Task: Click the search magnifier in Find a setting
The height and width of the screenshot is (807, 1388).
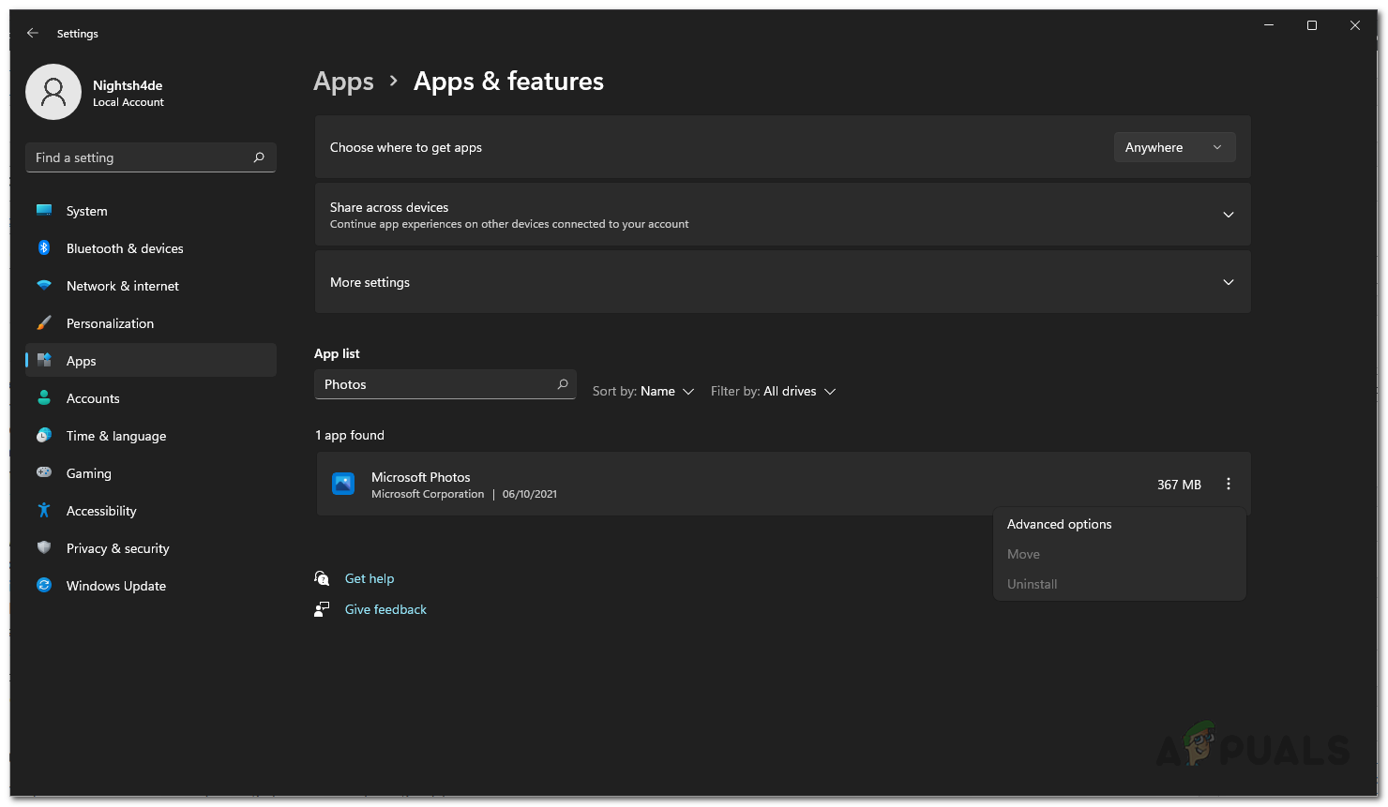Action: coord(259,157)
